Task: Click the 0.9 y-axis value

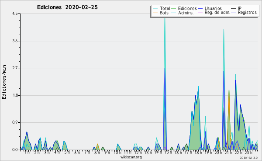Action: (x=15, y=122)
